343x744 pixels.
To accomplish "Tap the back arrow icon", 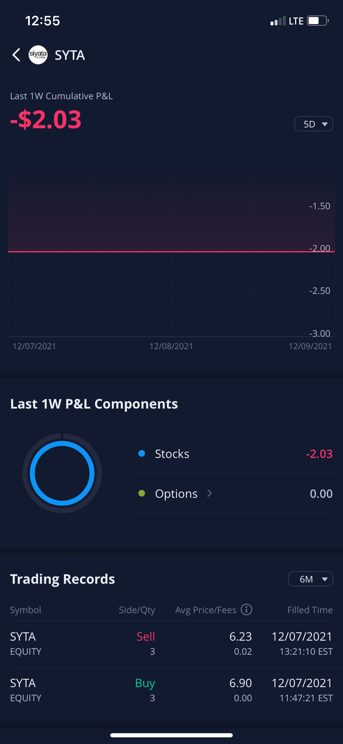I will click(x=16, y=55).
